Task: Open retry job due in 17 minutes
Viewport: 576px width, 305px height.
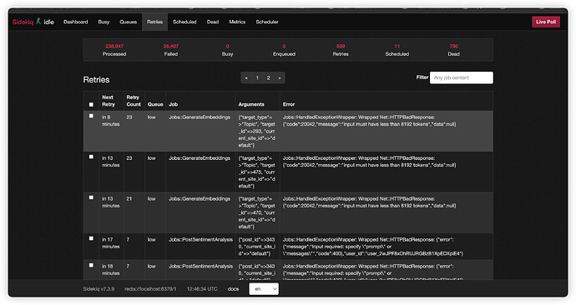Action: (x=110, y=243)
